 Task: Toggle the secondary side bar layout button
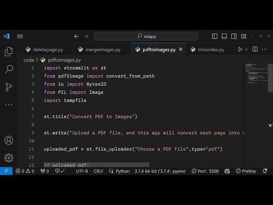click(234, 36)
